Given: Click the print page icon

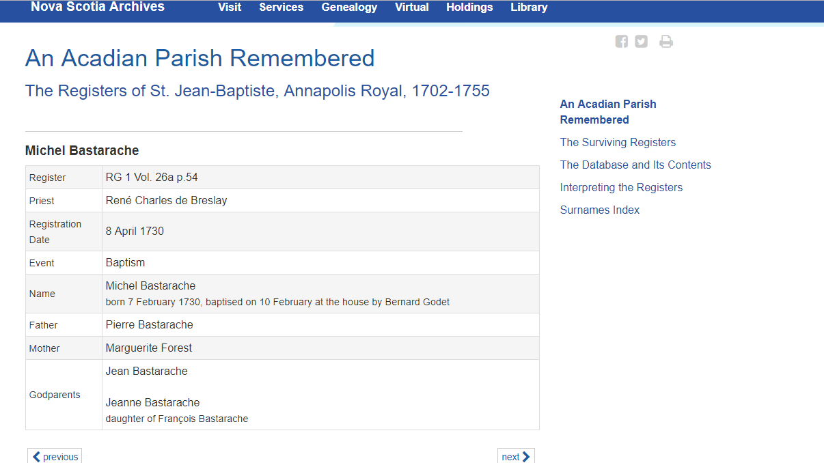Looking at the screenshot, I should [x=665, y=42].
